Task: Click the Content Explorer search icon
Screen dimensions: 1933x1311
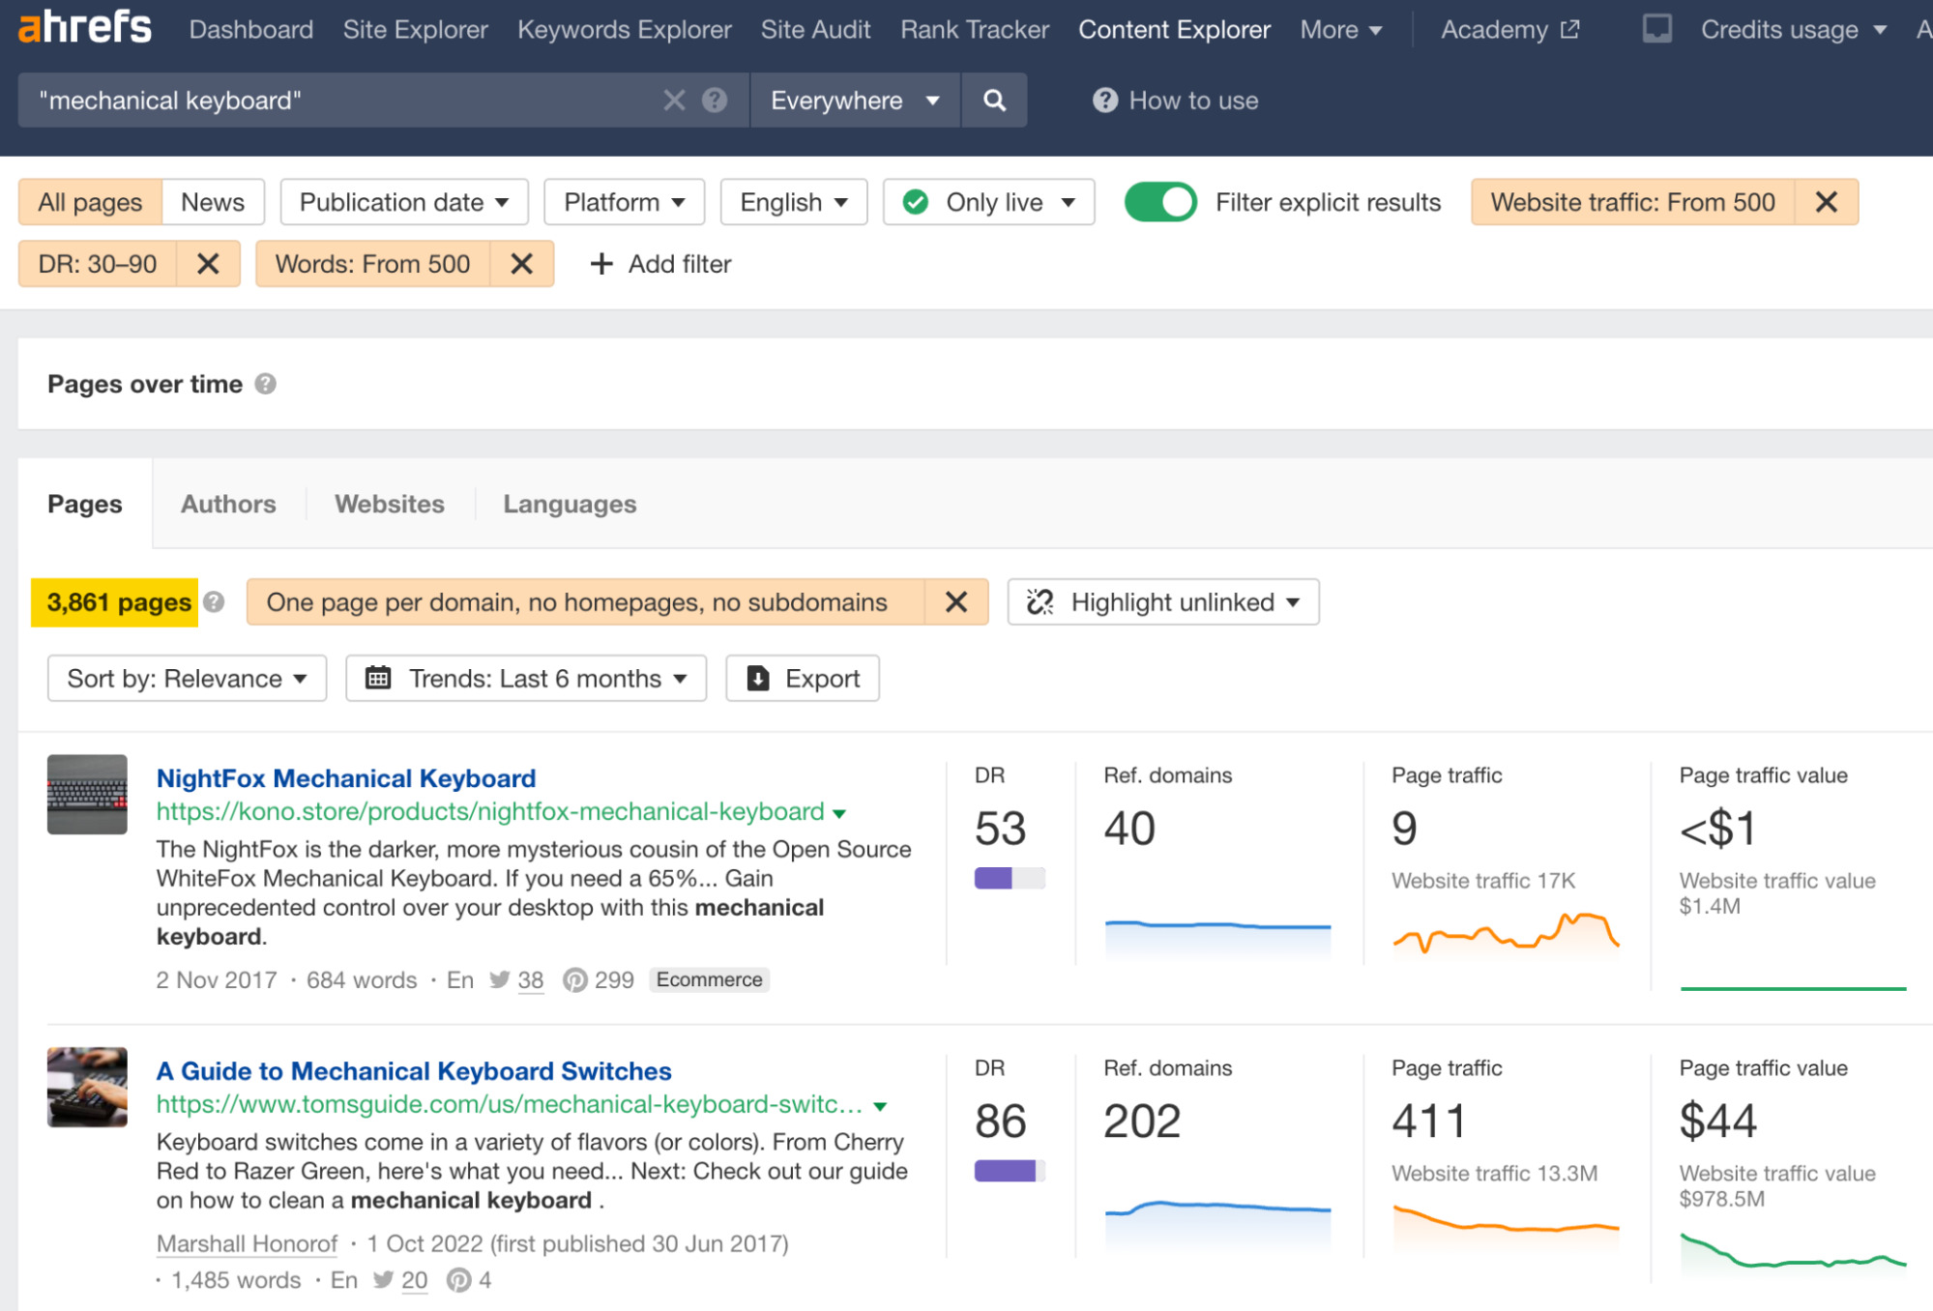Action: click(995, 100)
